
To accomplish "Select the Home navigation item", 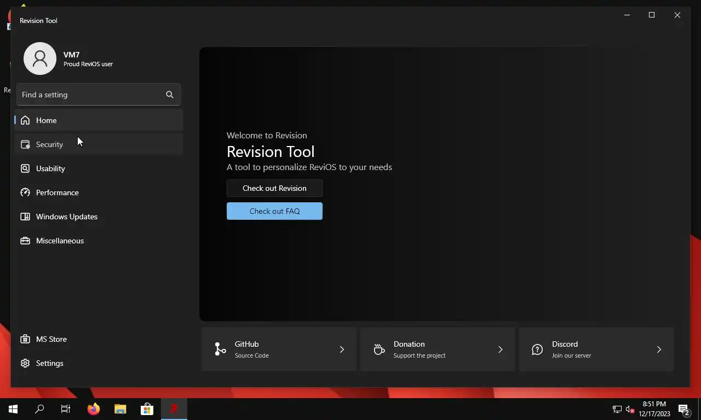I will pos(99,120).
